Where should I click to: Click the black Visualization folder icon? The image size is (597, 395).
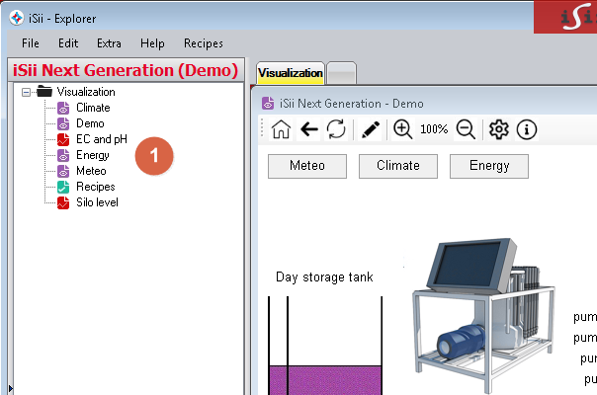44,91
